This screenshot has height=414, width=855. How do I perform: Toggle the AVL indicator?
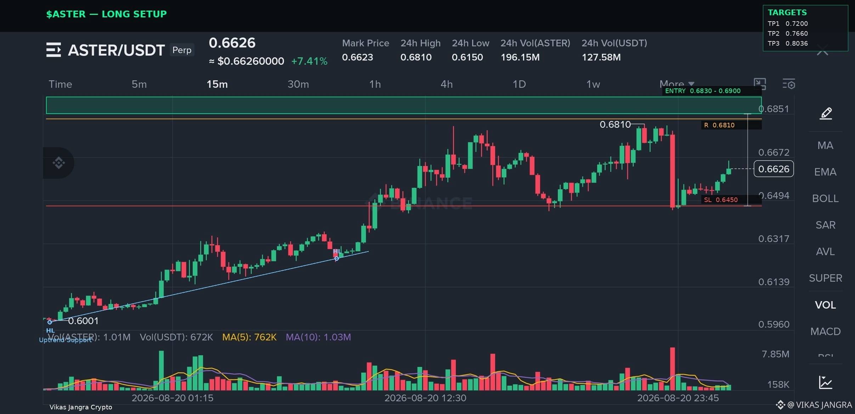[x=825, y=252]
